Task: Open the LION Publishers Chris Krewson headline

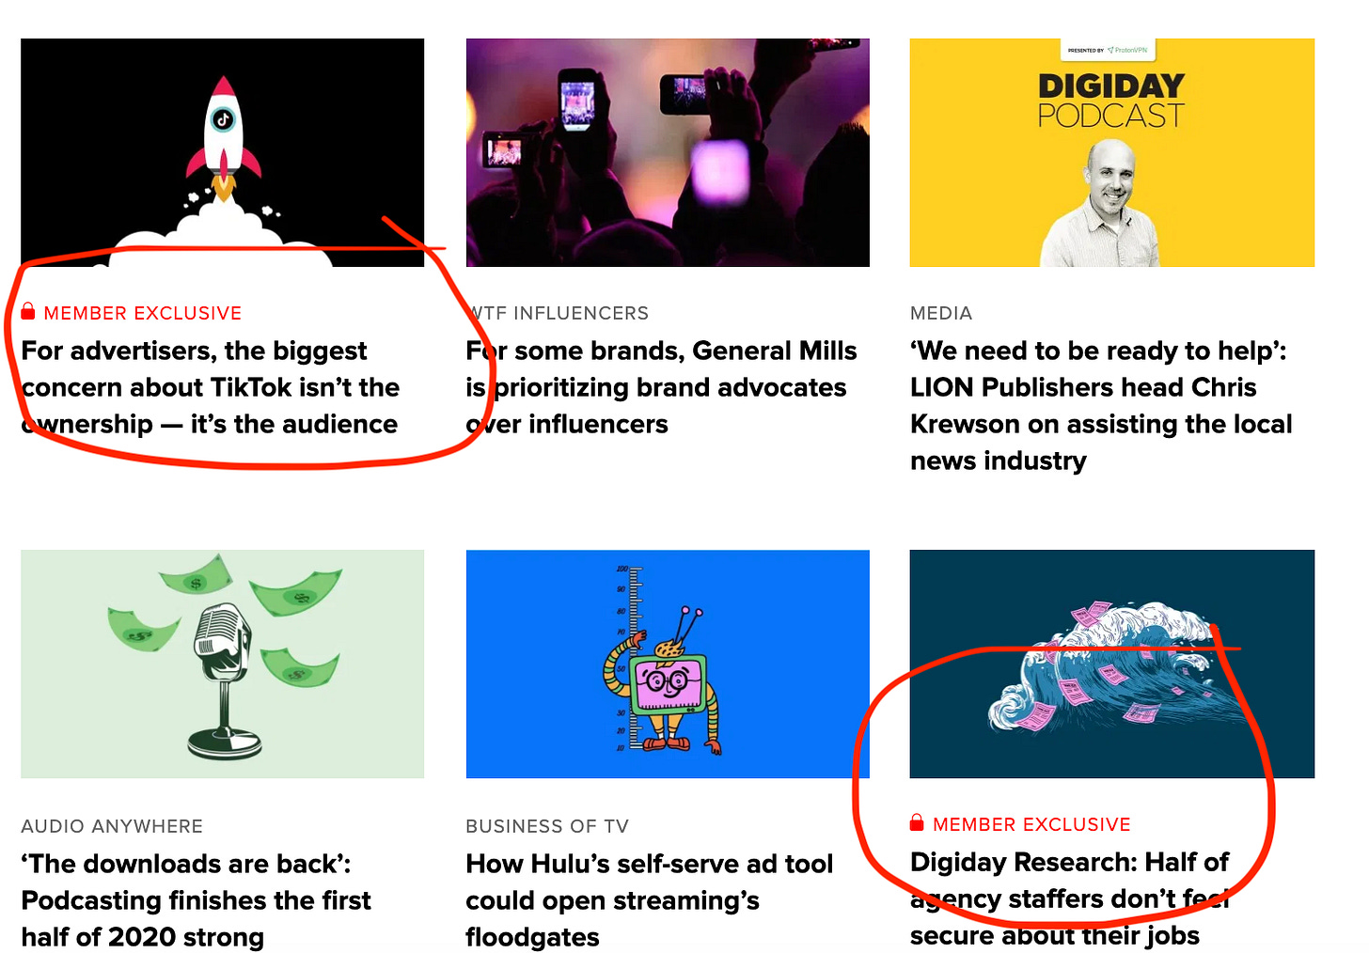Action: point(1101,405)
